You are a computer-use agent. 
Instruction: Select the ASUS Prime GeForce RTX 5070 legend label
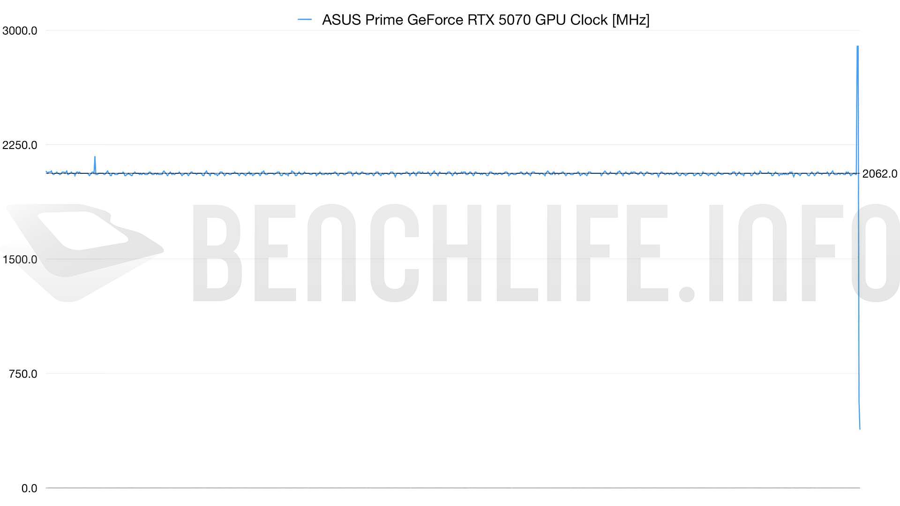pyautogui.click(x=486, y=20)
